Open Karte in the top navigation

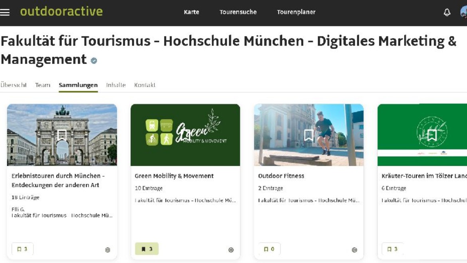point(191,12)
